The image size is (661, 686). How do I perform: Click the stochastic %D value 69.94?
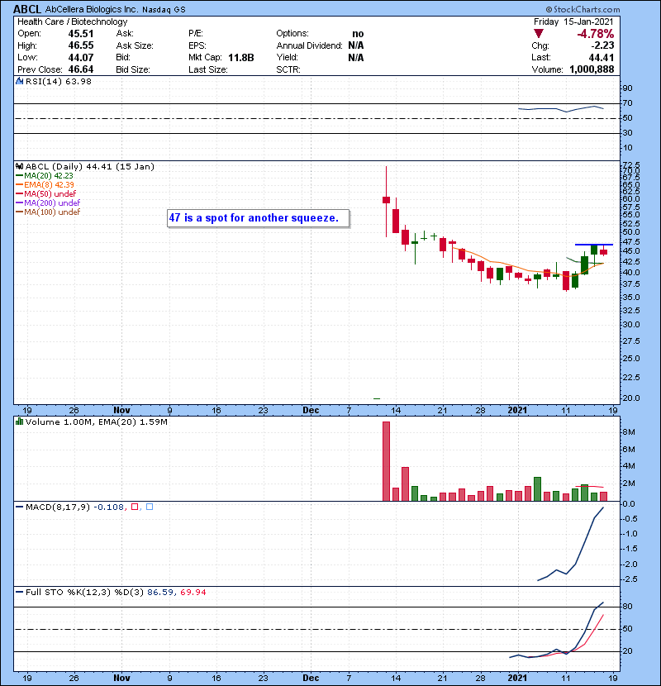193,593
